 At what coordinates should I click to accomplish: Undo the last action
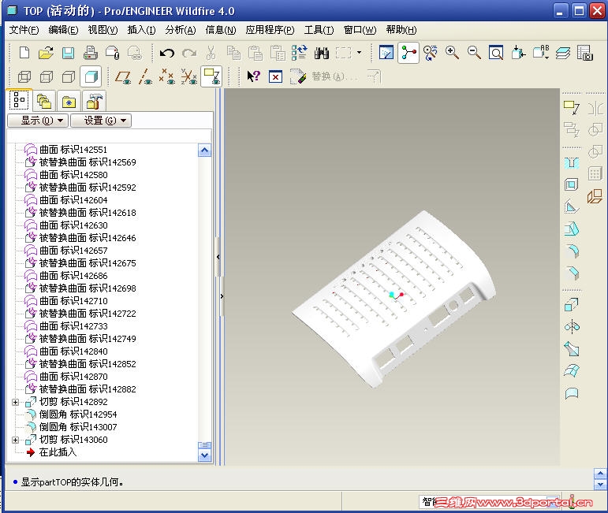167,53
